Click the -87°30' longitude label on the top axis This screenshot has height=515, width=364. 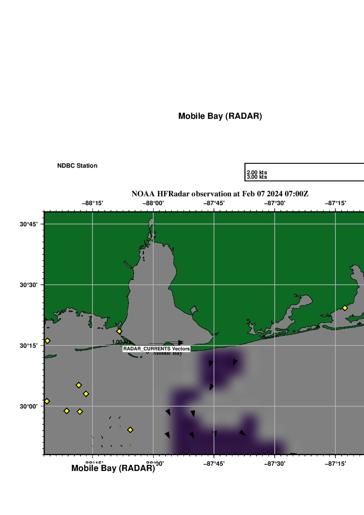[274, 203]
